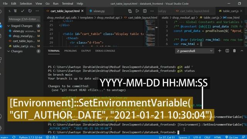Open staged file cart_table_layout.html
The image size is (247, 139).
pyautogui.click(x=24, y=41)
